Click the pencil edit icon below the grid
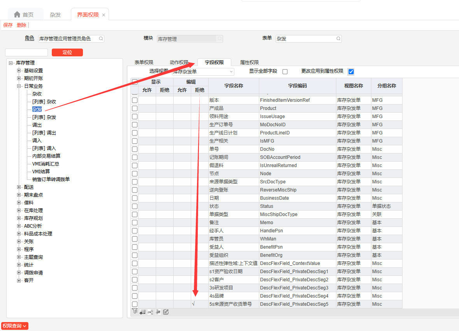 (x=166, y=312)
